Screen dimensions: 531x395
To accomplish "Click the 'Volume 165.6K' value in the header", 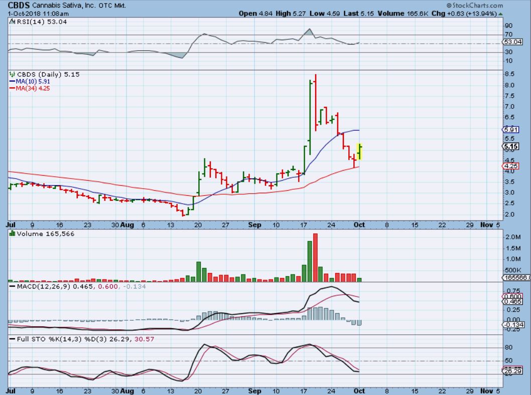I will point(403,14).
